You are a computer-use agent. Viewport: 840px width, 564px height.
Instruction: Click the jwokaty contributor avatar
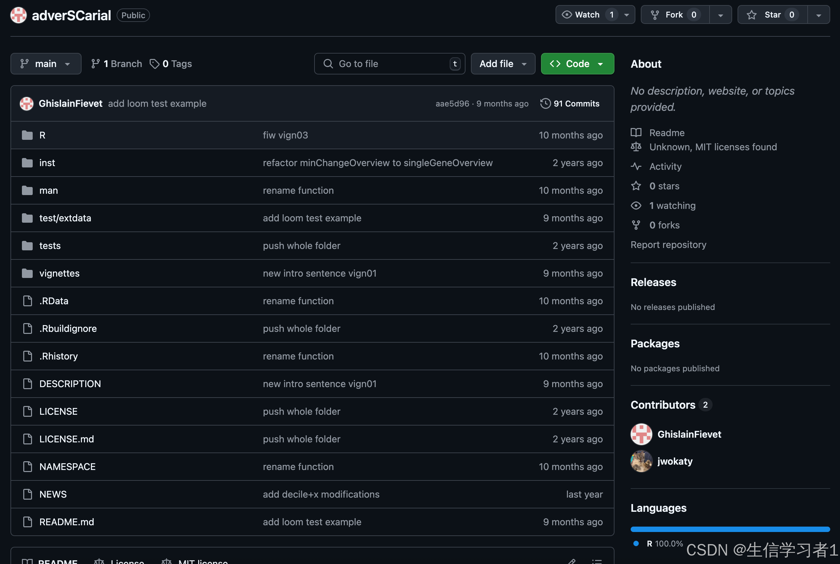point(641,461)
